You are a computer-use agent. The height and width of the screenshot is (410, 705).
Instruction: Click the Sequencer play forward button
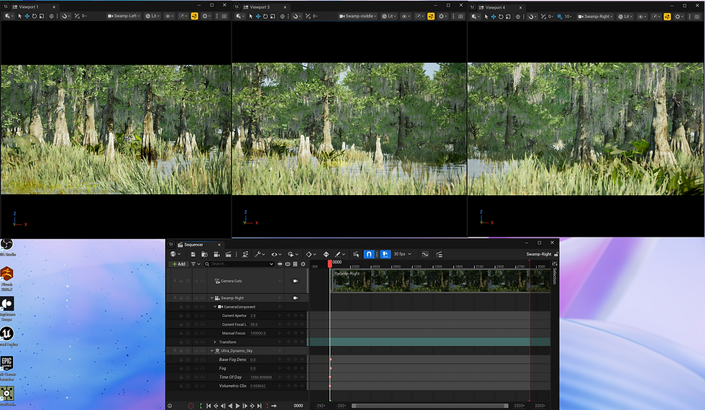coord(238,406)
